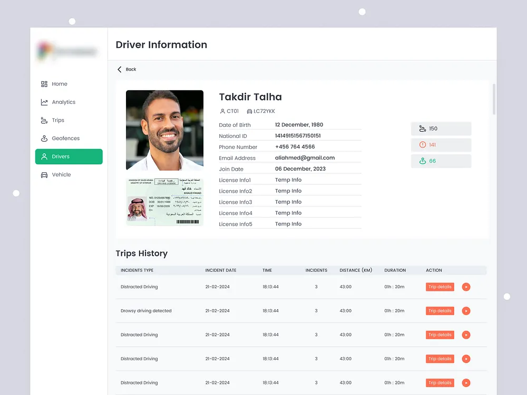Click the ACTION column header
Screen dimensions: 527x395
[x=434, y=270]
